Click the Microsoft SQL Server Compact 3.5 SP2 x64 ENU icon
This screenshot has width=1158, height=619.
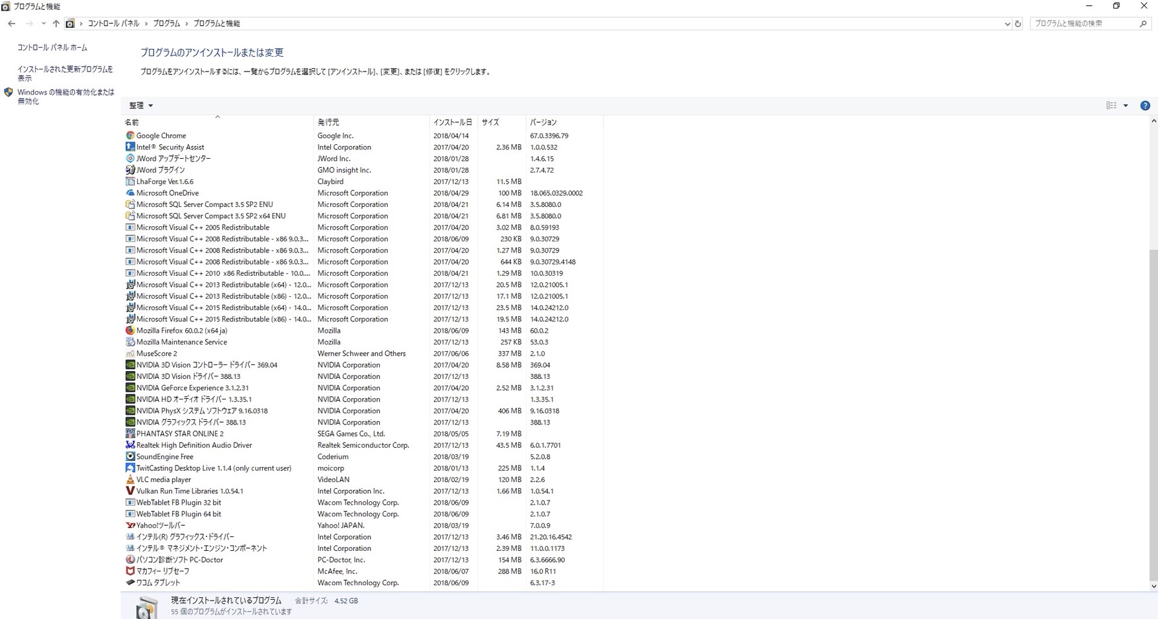click(x=130, y=216)
